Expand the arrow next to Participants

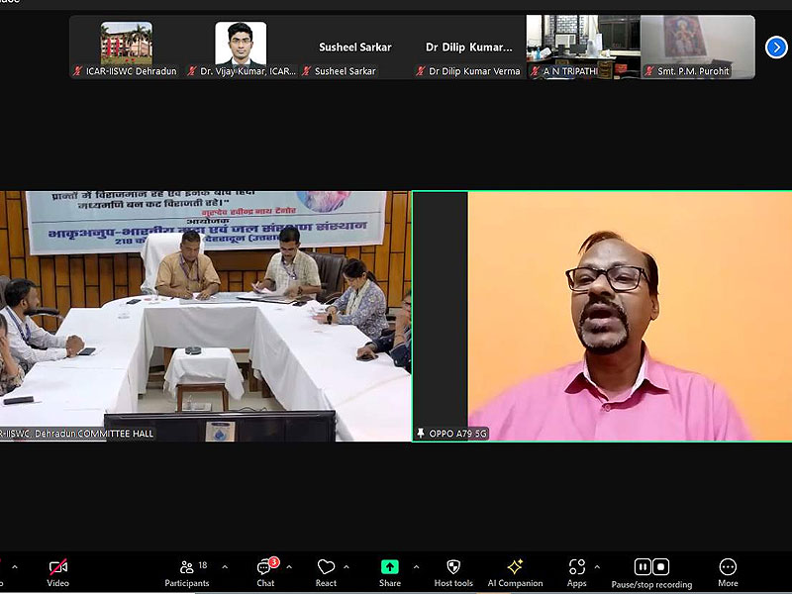[x=225, y=567]
